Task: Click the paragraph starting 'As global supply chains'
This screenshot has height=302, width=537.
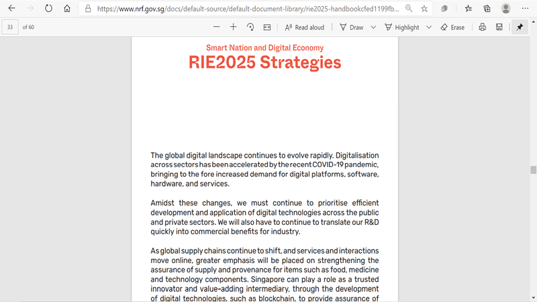Action: pyautogui.click(x=264, y=274)
